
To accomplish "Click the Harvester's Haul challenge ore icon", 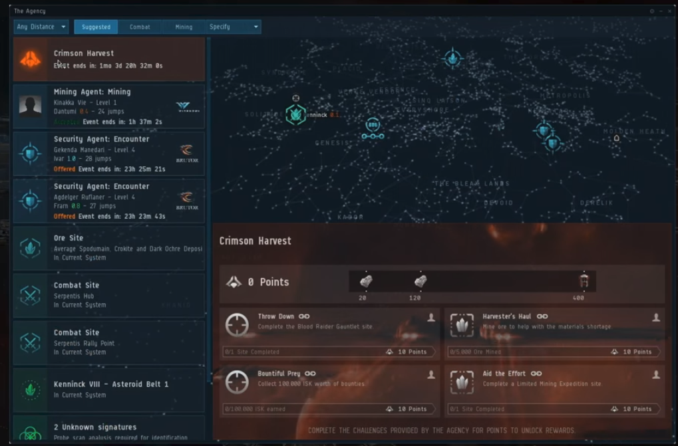I will point(462,324).
